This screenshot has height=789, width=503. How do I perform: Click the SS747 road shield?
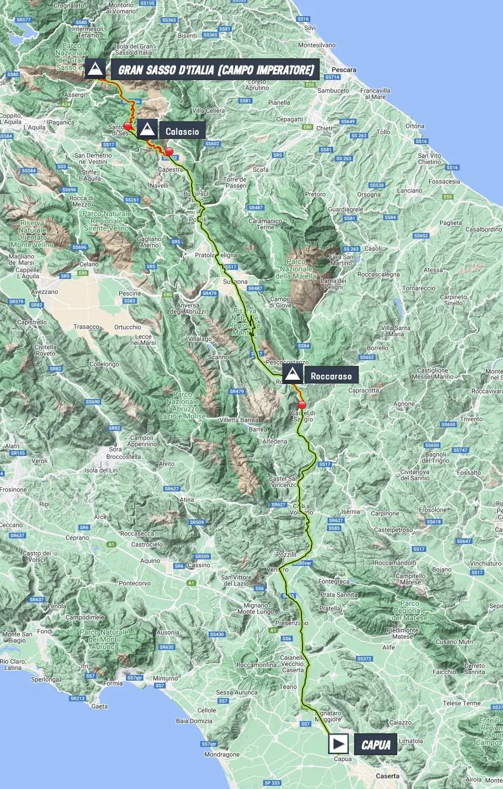click(x=460, y=450)
